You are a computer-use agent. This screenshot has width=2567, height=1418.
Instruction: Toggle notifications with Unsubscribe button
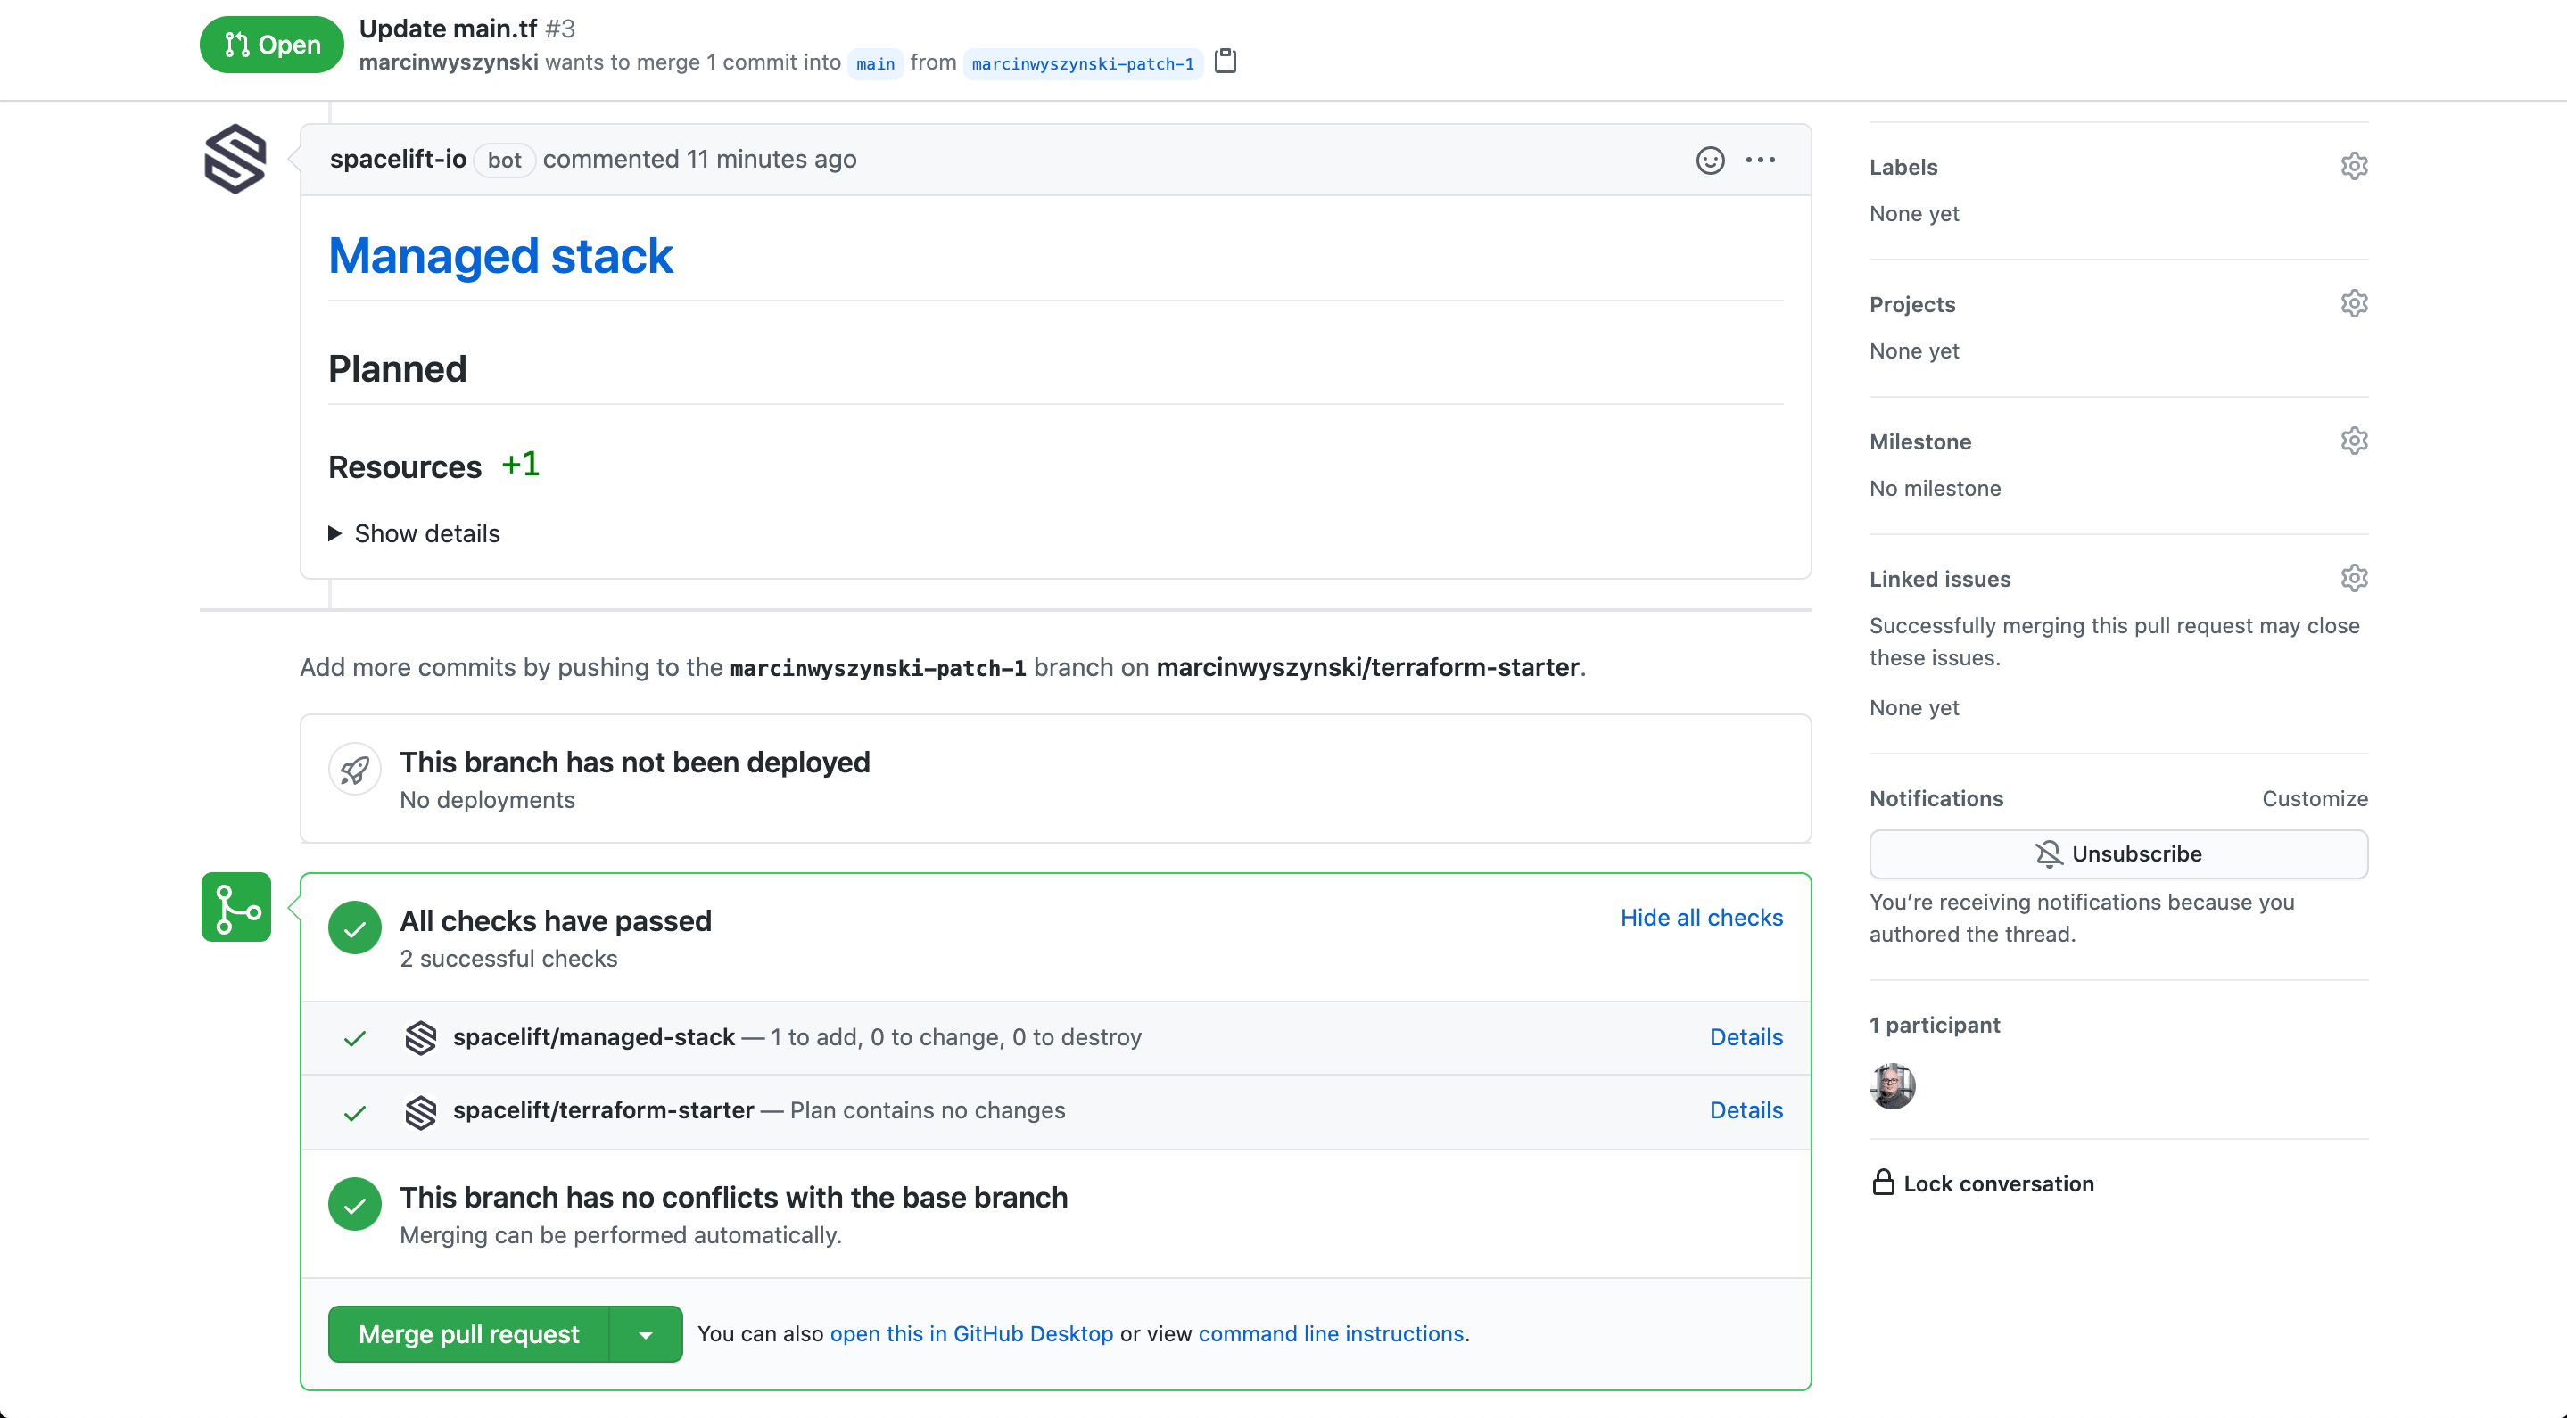point(2117,854)
